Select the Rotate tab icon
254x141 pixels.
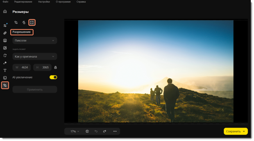coord(24,23)
